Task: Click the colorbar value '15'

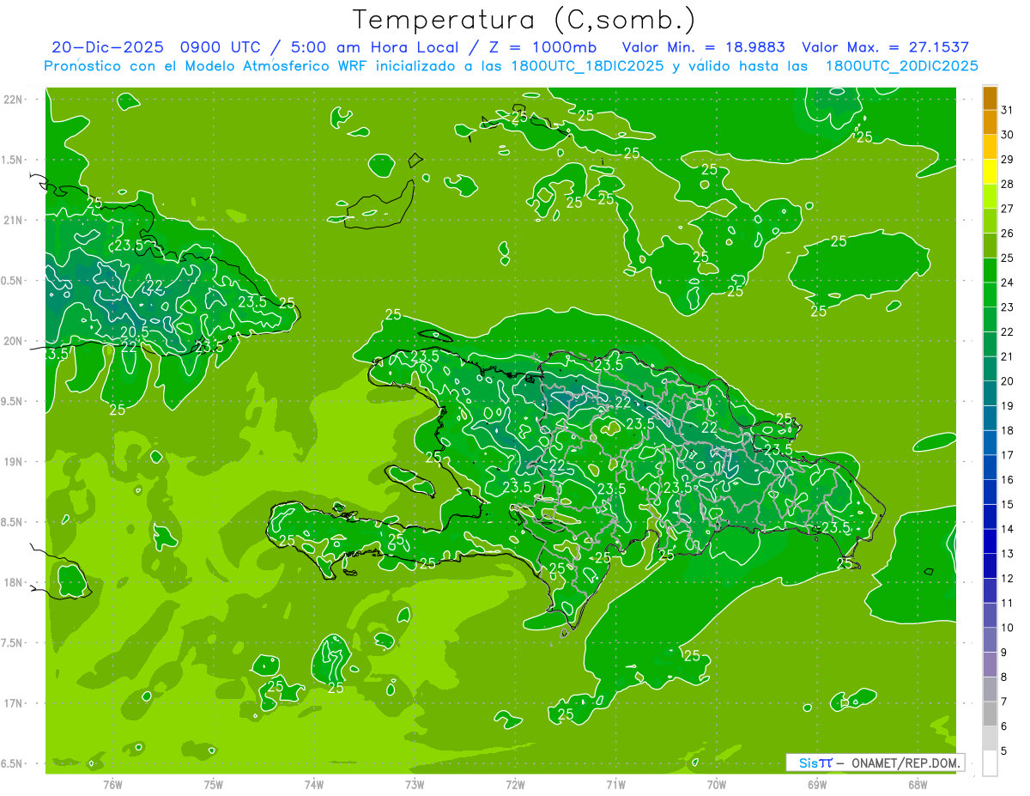Action: 1007,505
